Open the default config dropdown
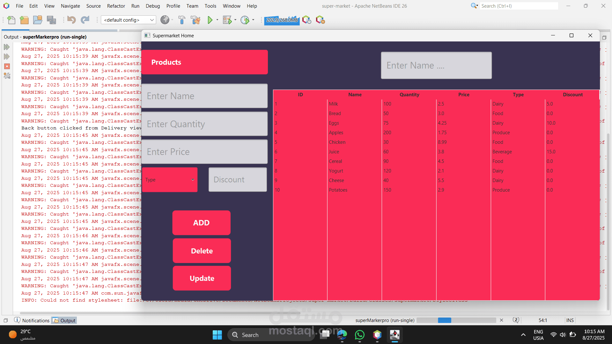This screenshot has width=612, height=344. coord(128,20)
